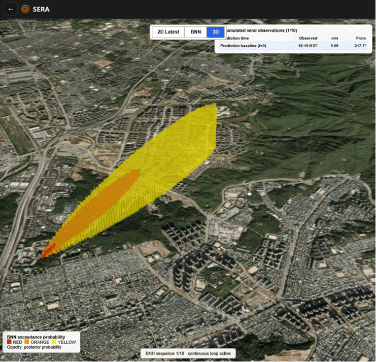
Task: Click the 217.7° wind direction value
Action: [x=360, y=46]
